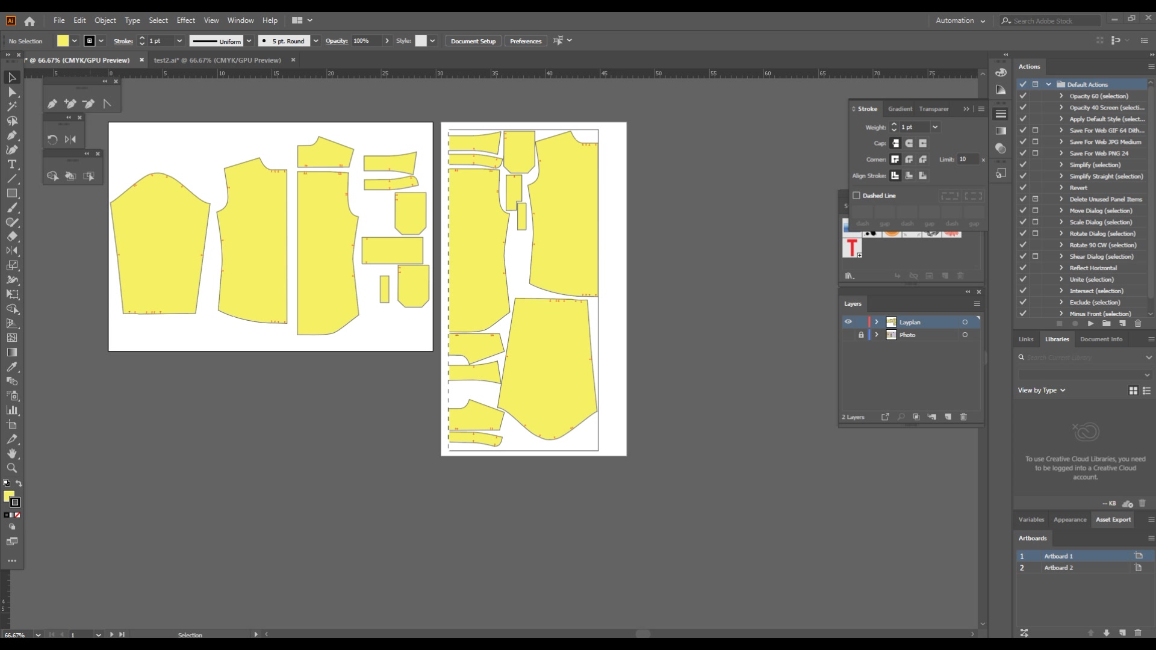Collapse the Default Actions folder
This screenshot has width=1156, height=650.
pos(1048,84)
